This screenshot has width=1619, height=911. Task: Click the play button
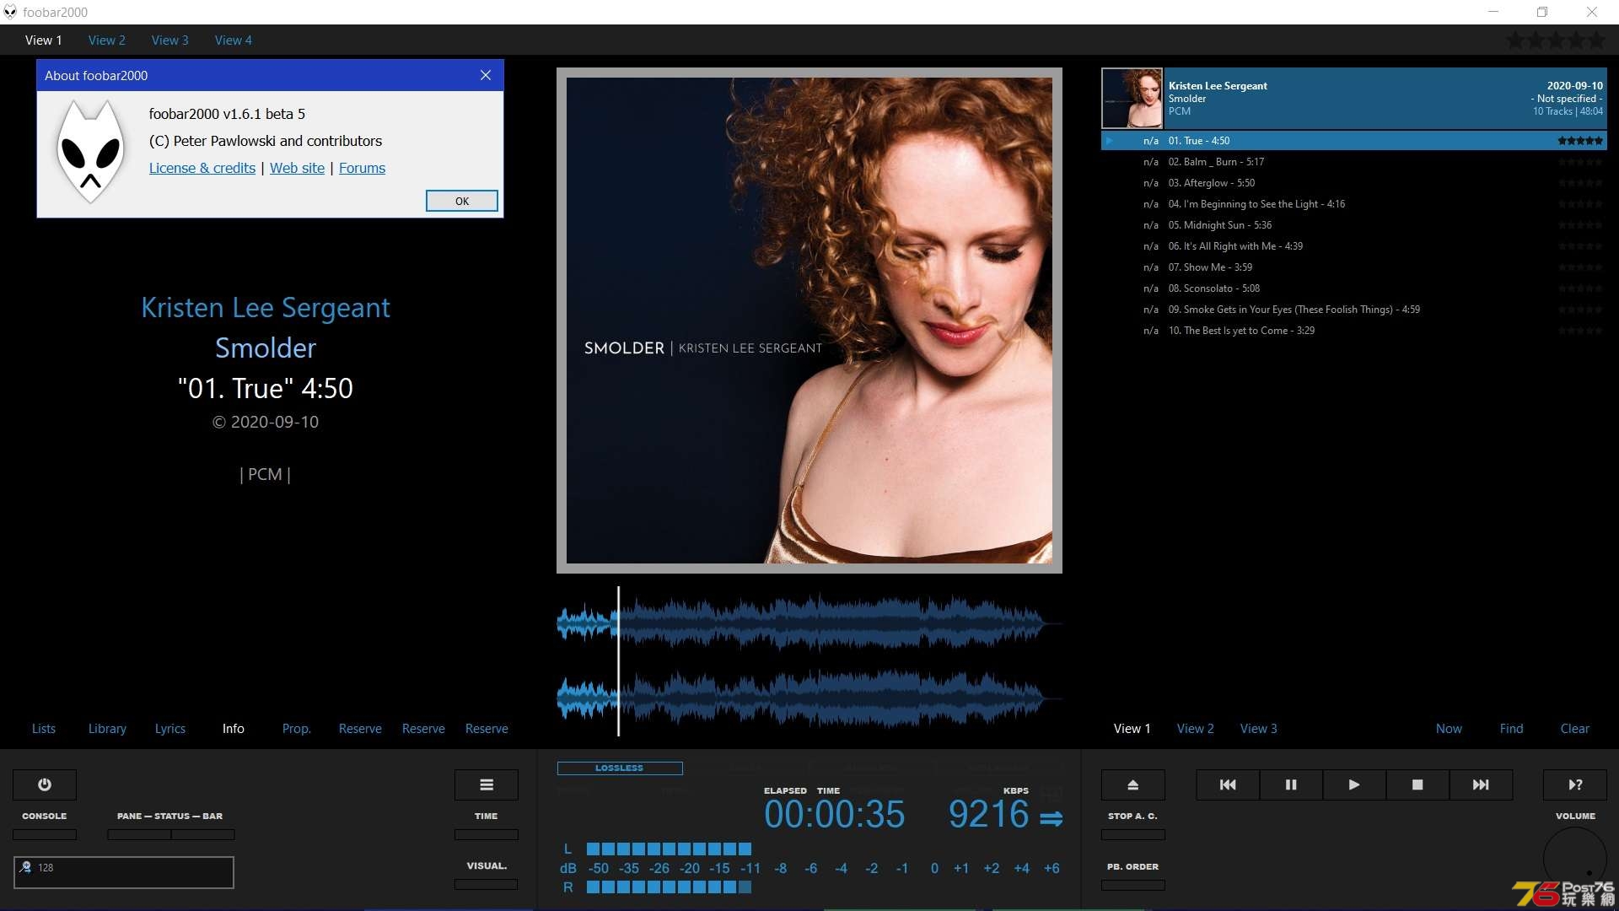pos(1354,784)
